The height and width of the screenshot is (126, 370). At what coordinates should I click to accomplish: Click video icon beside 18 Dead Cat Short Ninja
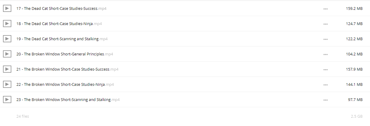7,24
